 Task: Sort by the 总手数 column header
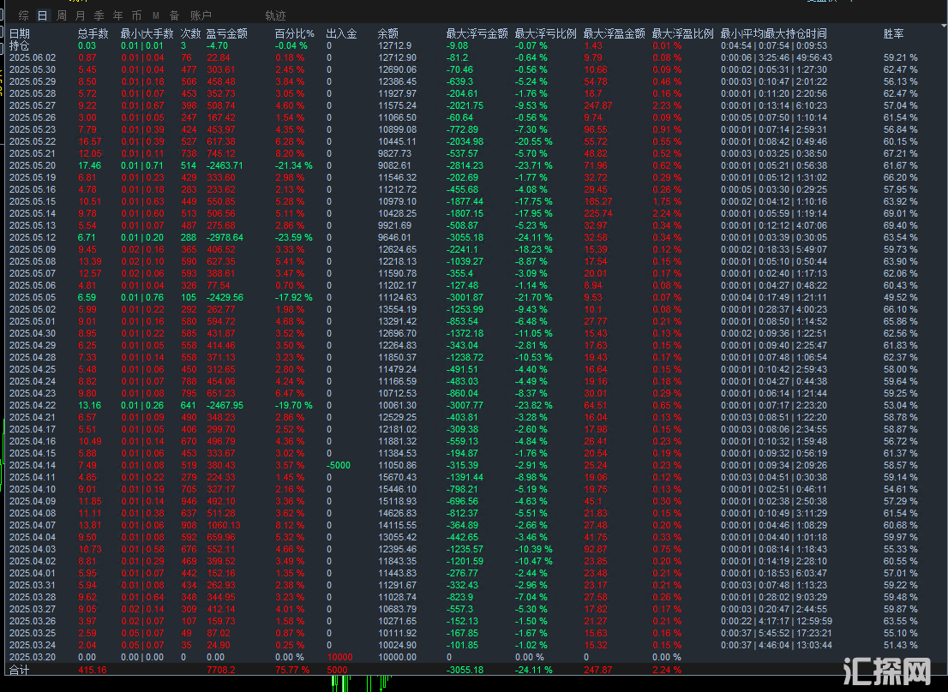(93, 33)
